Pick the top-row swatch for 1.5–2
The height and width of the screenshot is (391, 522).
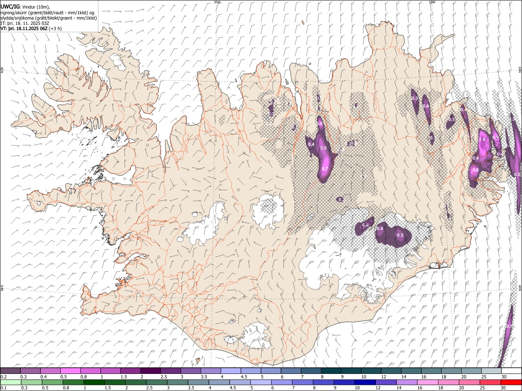click(x=130, y=371)
